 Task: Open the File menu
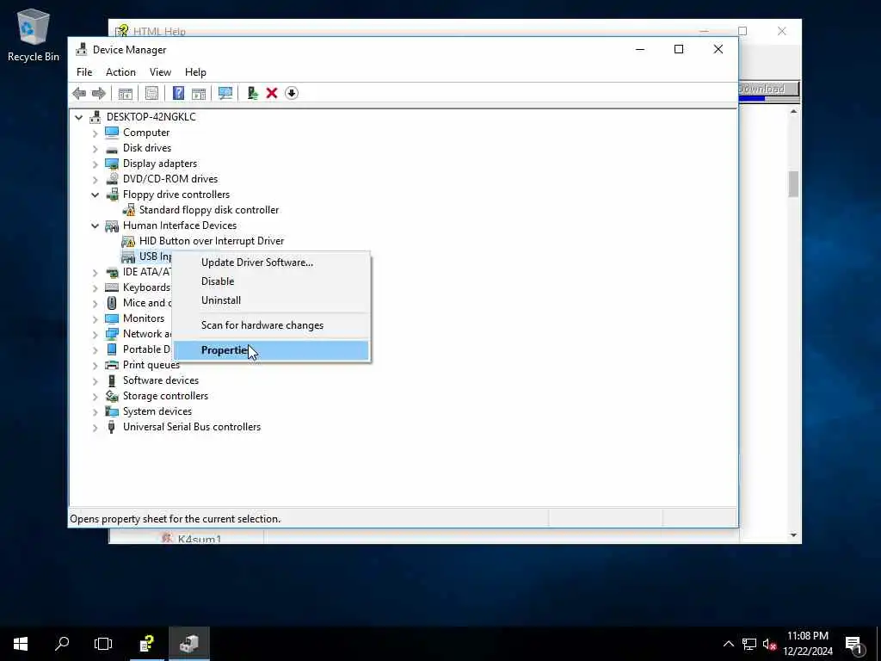(84, 72)
